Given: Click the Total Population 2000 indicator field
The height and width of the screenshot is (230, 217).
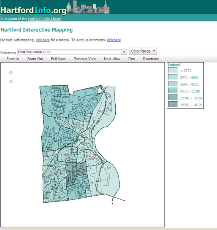Looking at the screenshot, I should click(x=69, y=52).
